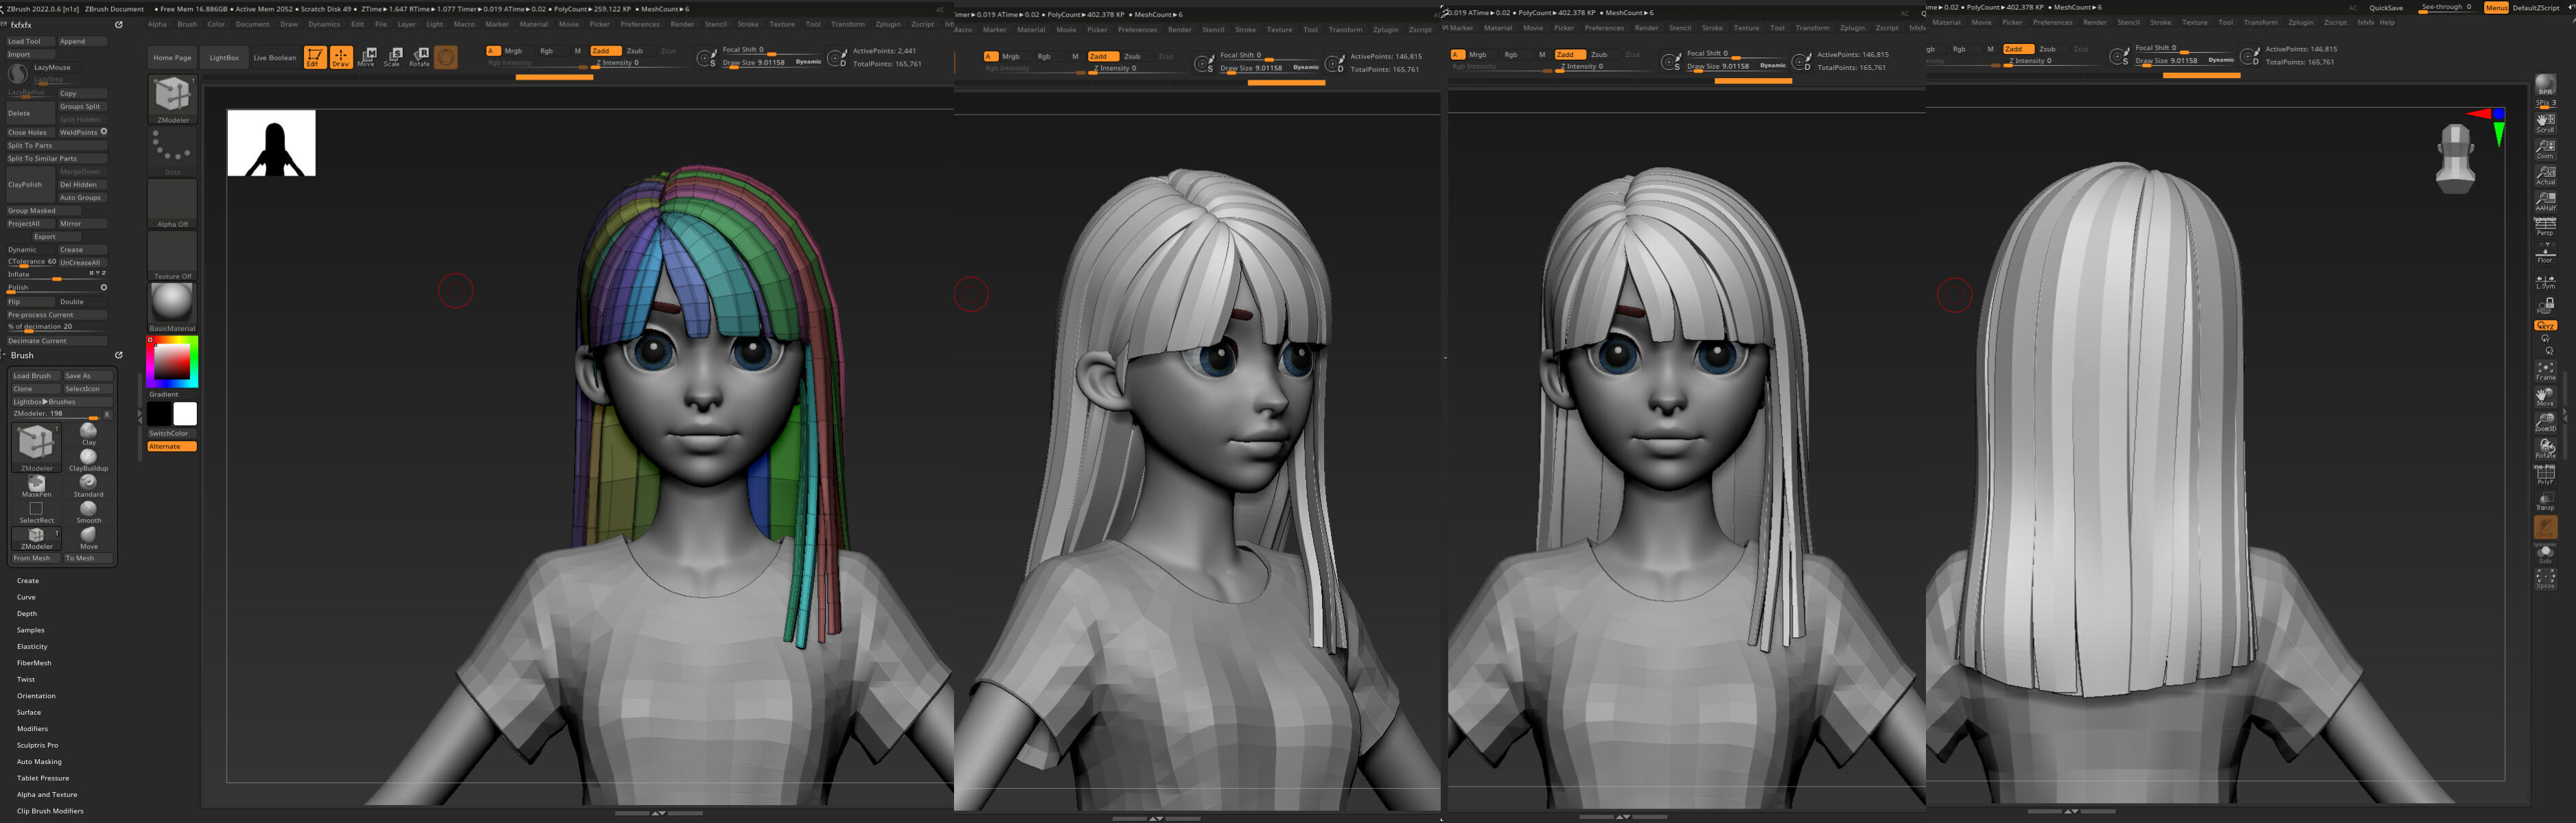The width and height of the screenshot is (2576, 823).
Task: Click the Scroll canvas icon
Action: coord(2545,123)
